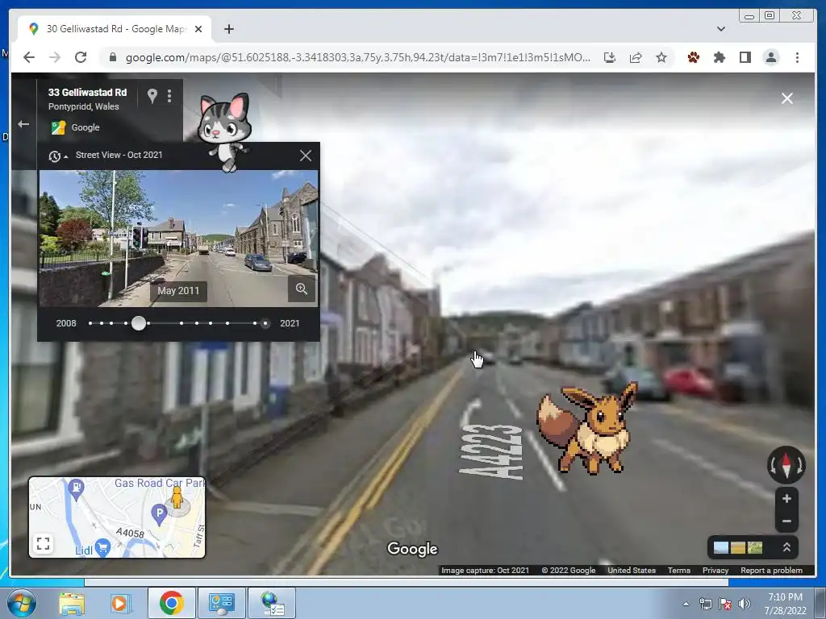
Task: Click the compass to reset north
Action: 786,465
